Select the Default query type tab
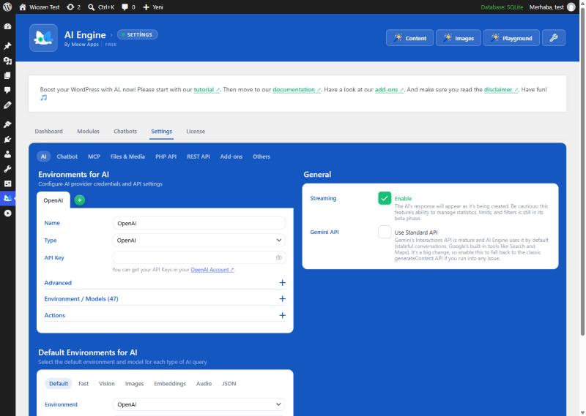The image size is (586, 416). tap(59, 384)
